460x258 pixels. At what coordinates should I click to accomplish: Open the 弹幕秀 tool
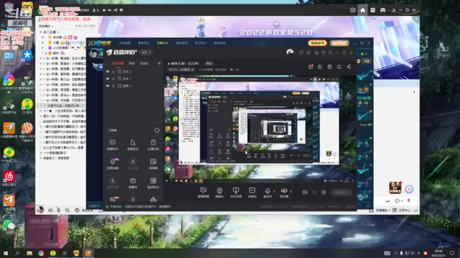[133, 183]
